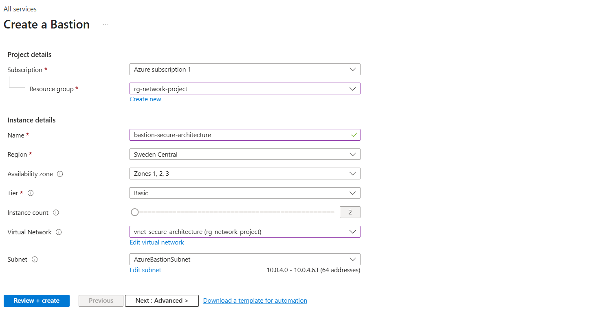Click the Review + create button
This screenshot has width=600, height=310.
point(37,301)
